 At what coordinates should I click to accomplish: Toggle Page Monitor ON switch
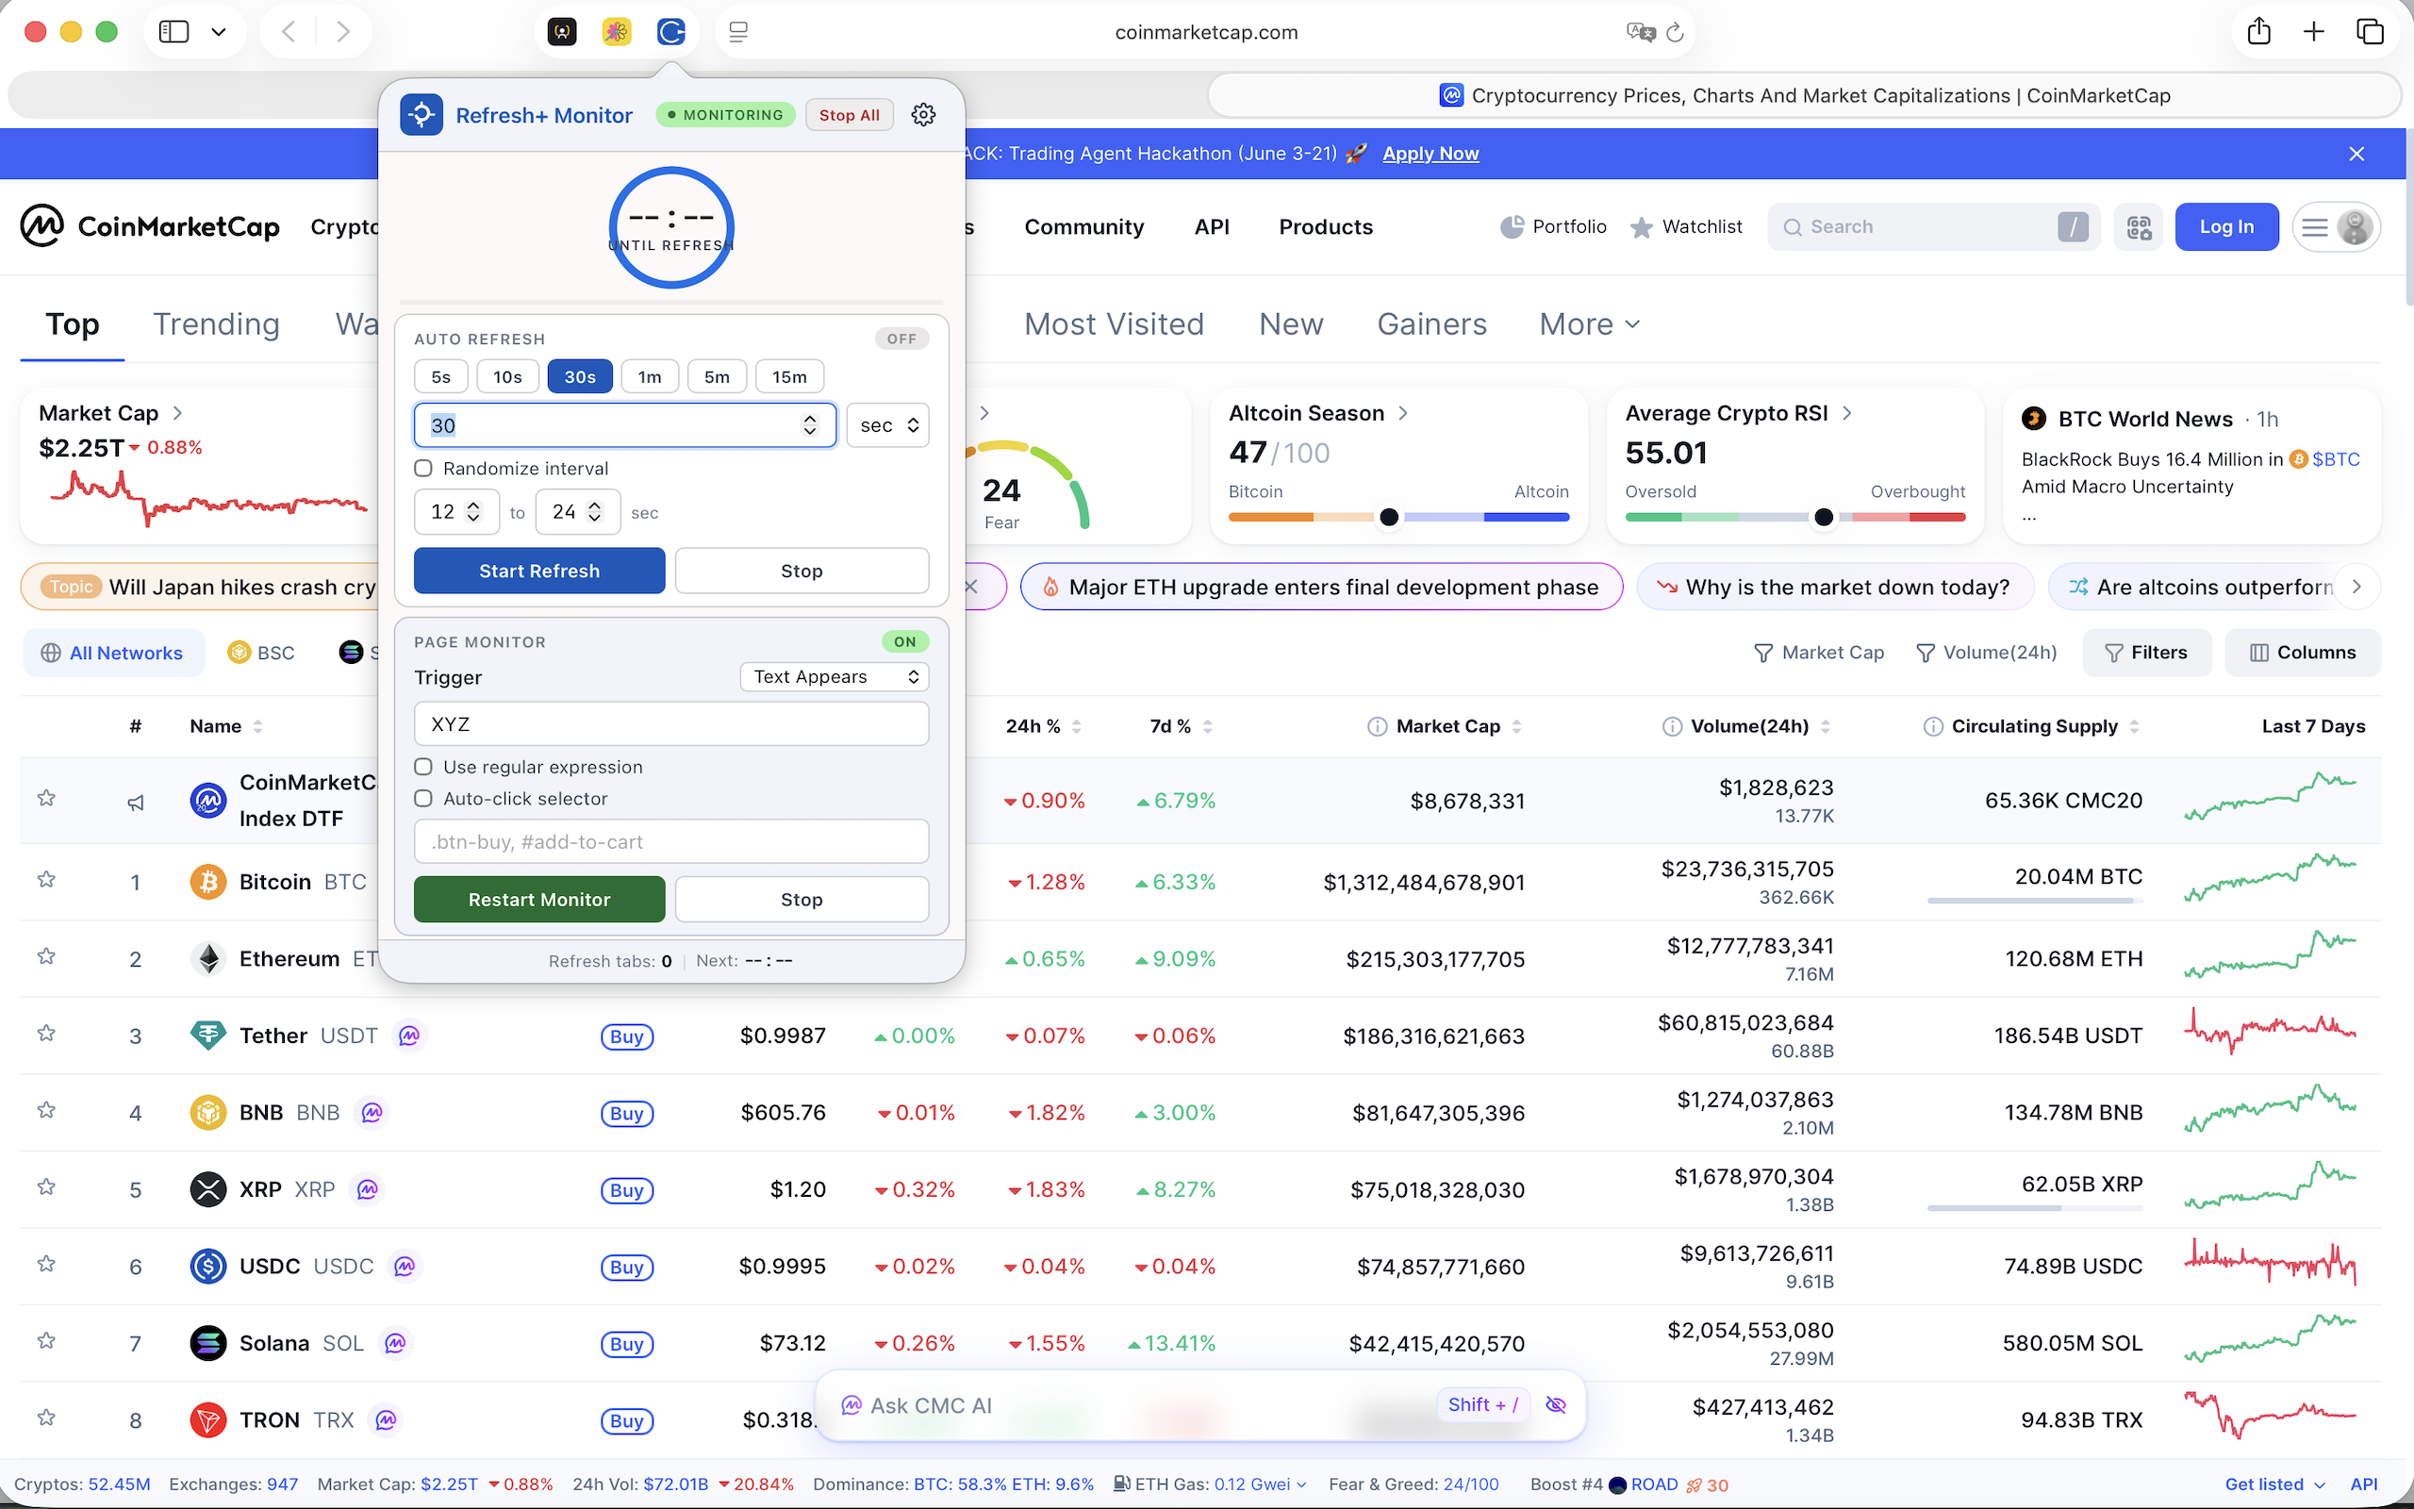point(904,641)
